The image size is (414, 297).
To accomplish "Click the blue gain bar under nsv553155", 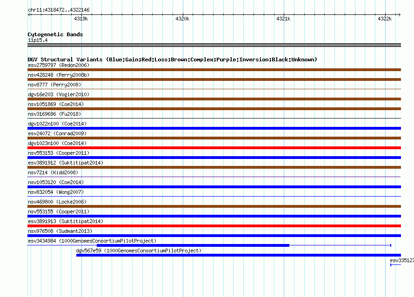I will point(214,216).
